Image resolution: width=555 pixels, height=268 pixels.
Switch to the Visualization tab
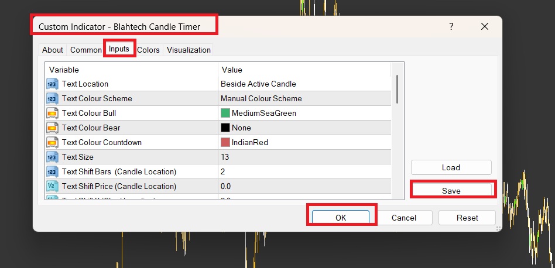point(189,50)
